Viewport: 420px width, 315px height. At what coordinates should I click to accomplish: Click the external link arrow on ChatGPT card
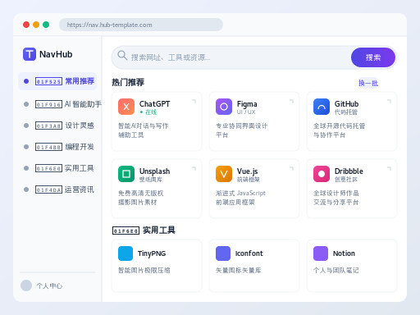pyautogui.click(x=194, y=102)
